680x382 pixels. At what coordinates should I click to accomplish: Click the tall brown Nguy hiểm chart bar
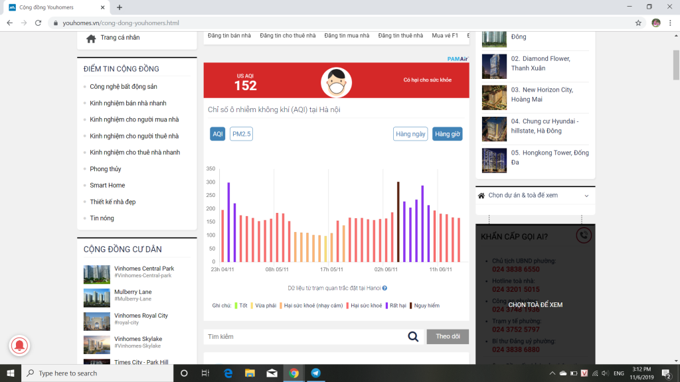tap(398, 222)
